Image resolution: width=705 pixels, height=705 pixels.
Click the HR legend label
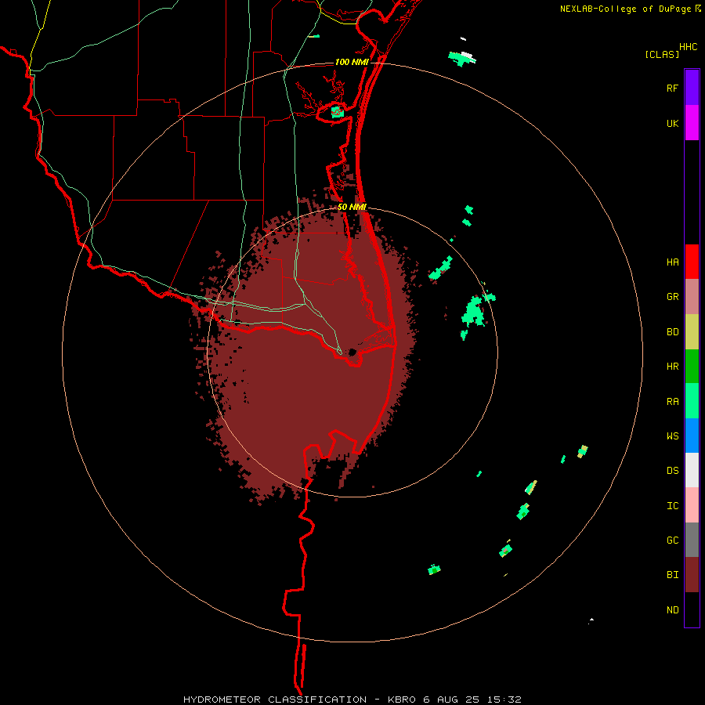[x=672, y=367]
